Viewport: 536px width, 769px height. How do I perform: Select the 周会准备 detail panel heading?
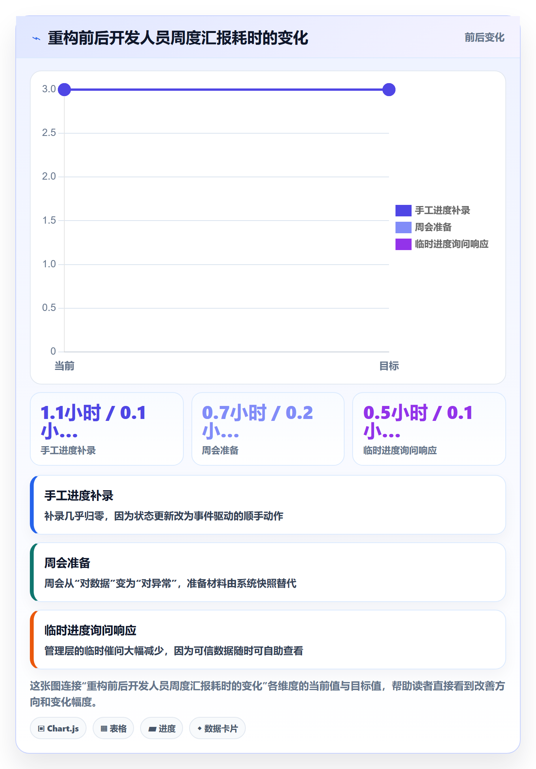[67, 563]
